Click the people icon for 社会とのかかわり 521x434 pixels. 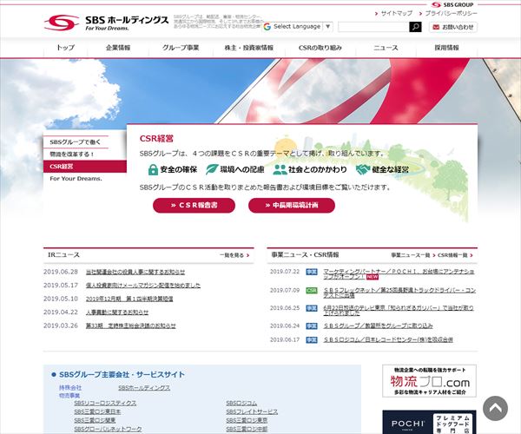(280, 169)
